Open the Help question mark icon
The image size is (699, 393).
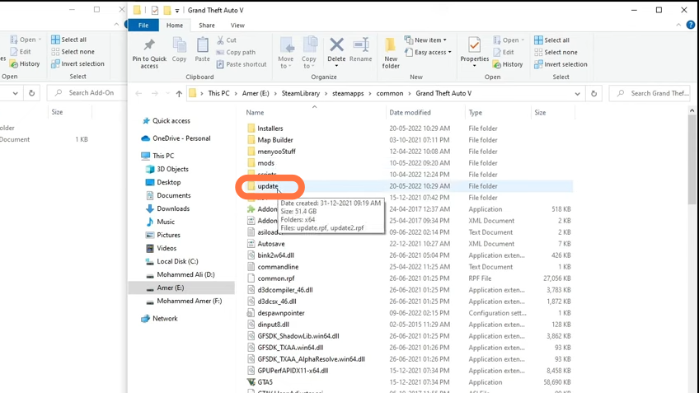[x=691, y=25]
